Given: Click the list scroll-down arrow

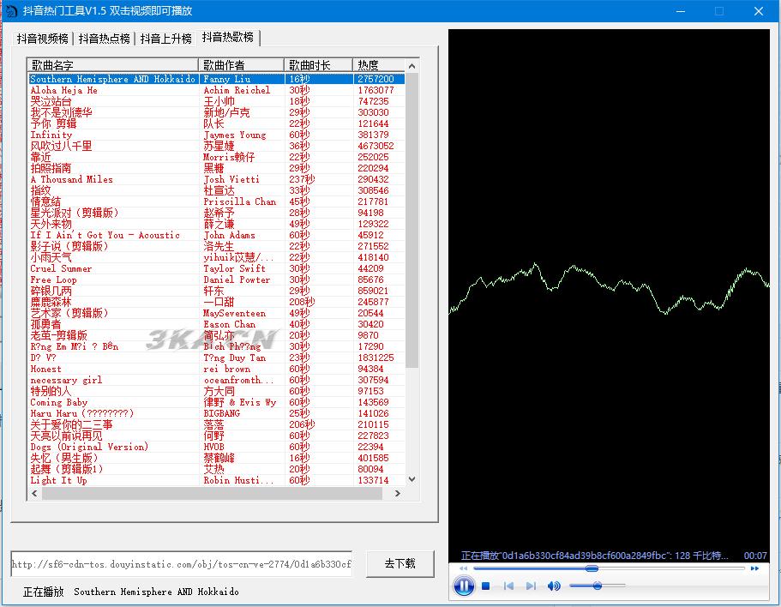Looking at the screenshot, I should pos(412,479).
